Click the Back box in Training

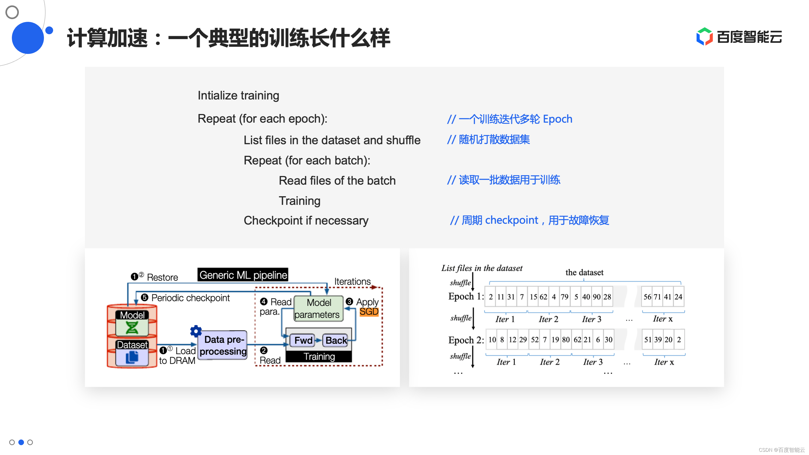tap(335, 340)
